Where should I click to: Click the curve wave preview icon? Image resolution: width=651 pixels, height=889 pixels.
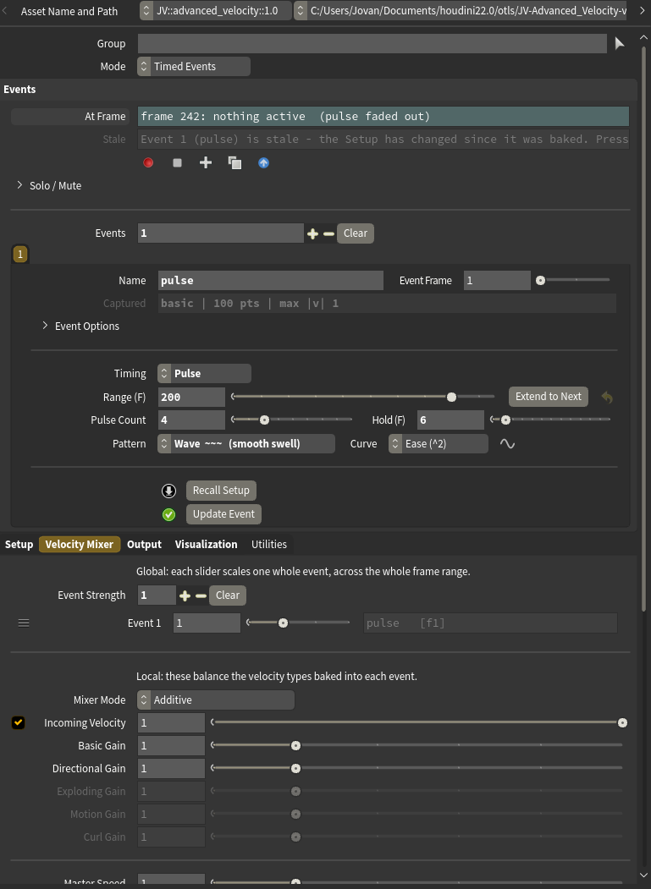coord(507,444)
